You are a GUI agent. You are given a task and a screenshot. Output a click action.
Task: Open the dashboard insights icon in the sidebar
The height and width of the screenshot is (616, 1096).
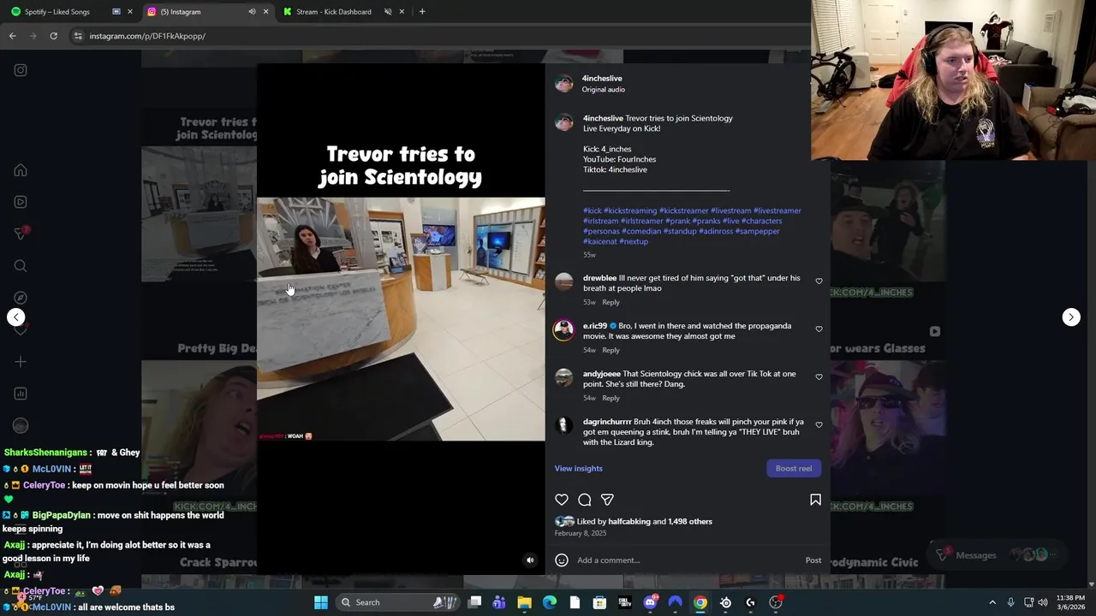click(21, 394)
